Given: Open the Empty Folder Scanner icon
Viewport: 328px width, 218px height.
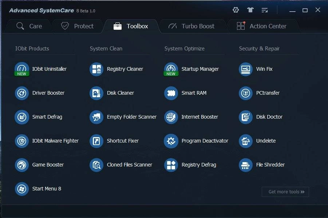Looking at the screenshot, I should click(96, 117).
